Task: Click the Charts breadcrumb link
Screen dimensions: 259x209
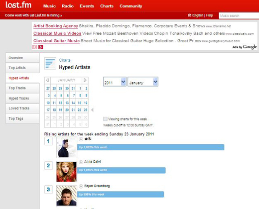Action: point(65,60)
